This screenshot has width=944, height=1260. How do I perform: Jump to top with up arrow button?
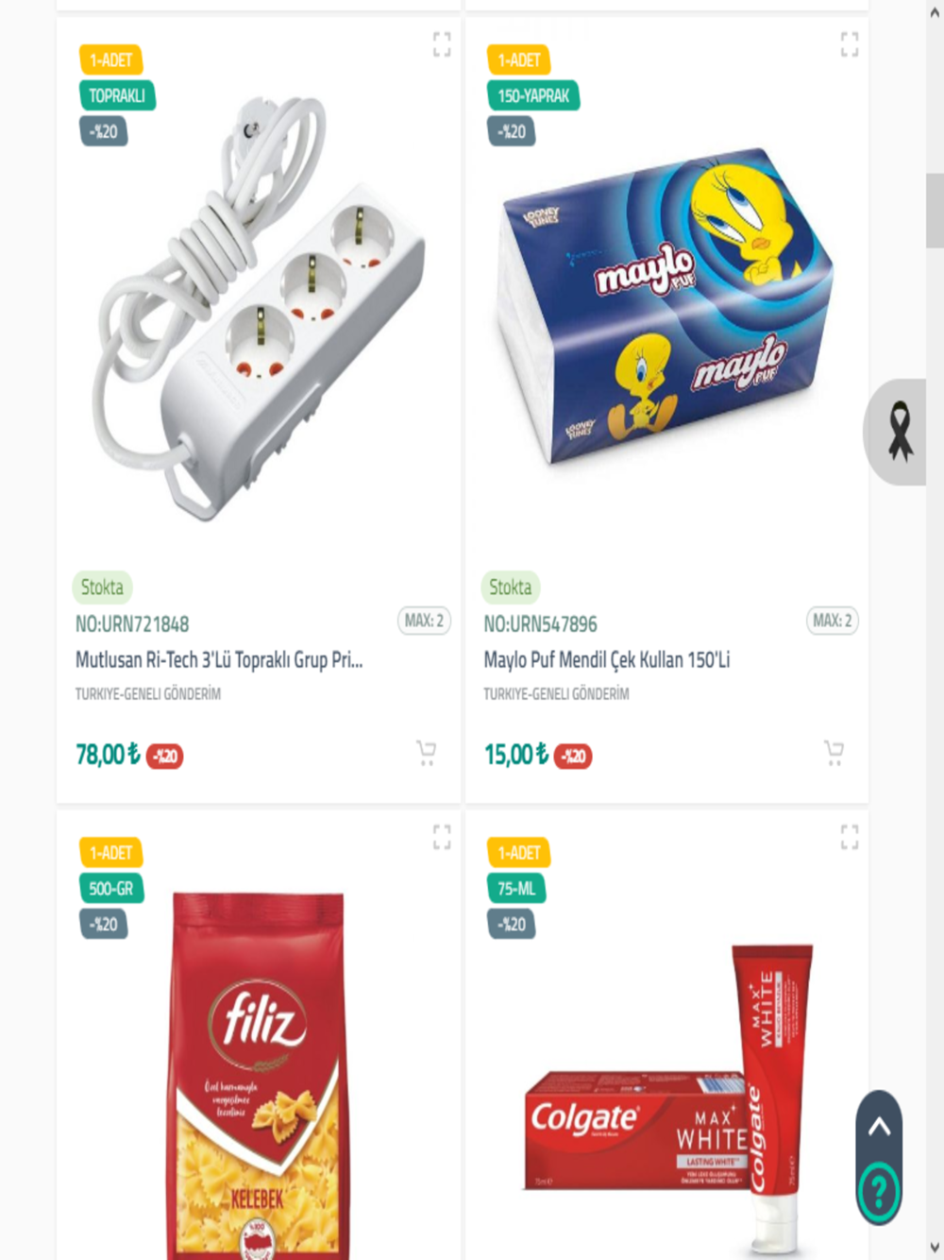(x=879, y=1126)
